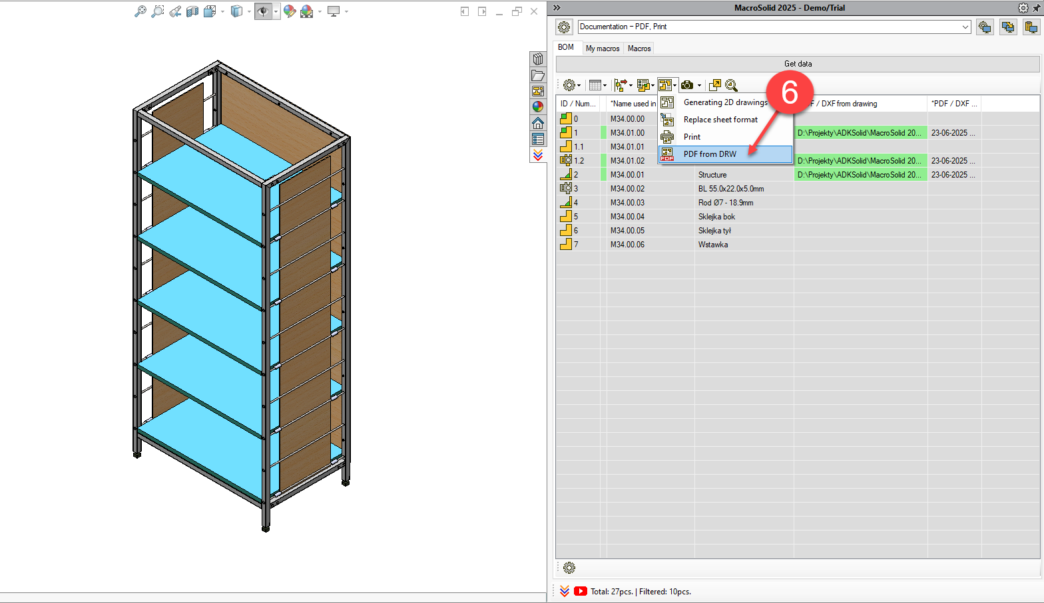The width and height of the screenshot is (1044, 603).
Task: Click the View Orientation cube icon
Action: coord(210,11)
